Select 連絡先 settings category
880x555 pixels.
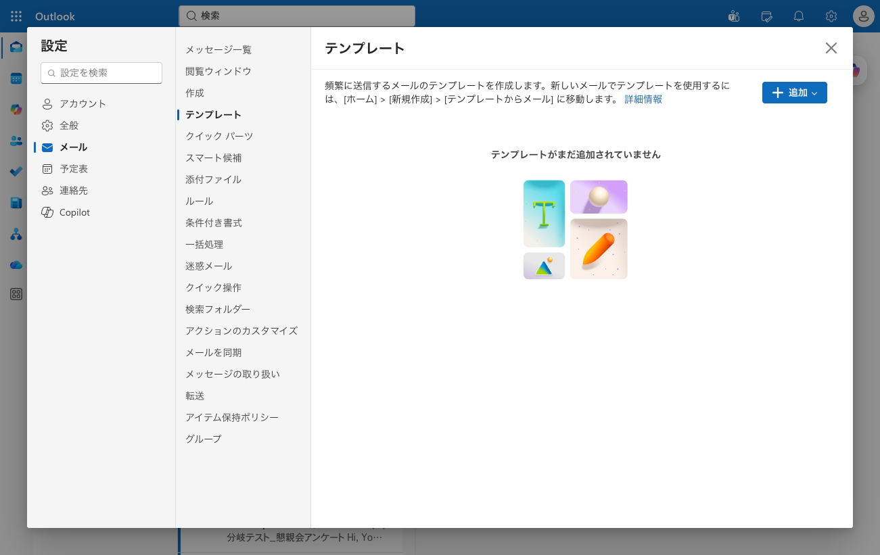(x=101, y=191)
